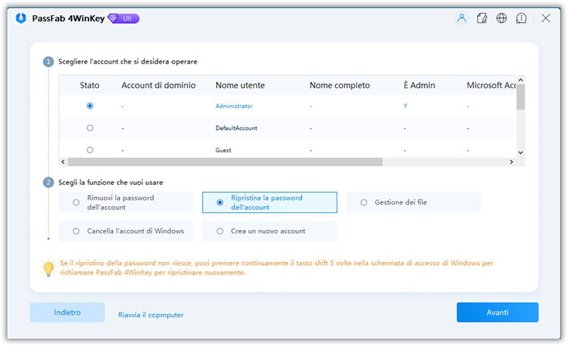Click the 'Riavvia il copmputer' link
This screenshot has height=346, width=568.
point(151,315)
